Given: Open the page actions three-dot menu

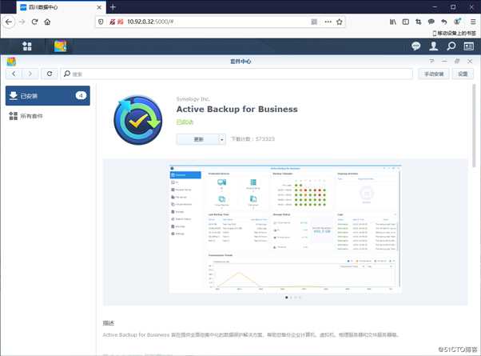Looking at the screenshot, I should click(328, 22).
